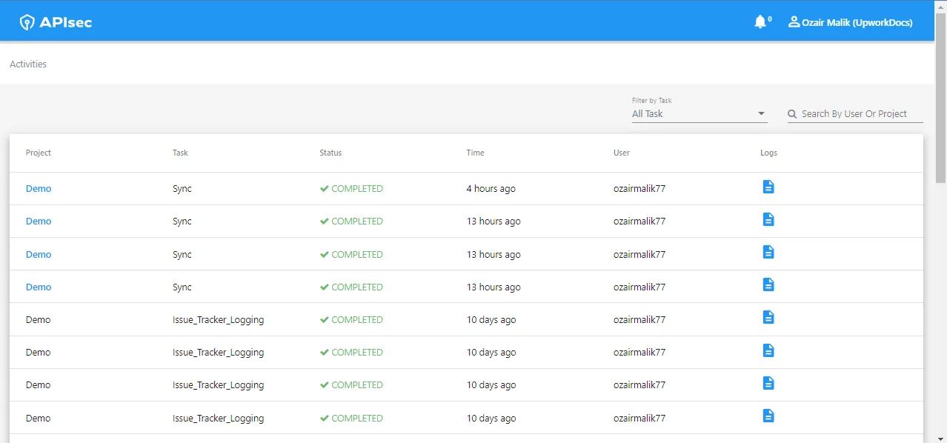Select the '4 hours ago' time cell

click(x=491, y=189)
